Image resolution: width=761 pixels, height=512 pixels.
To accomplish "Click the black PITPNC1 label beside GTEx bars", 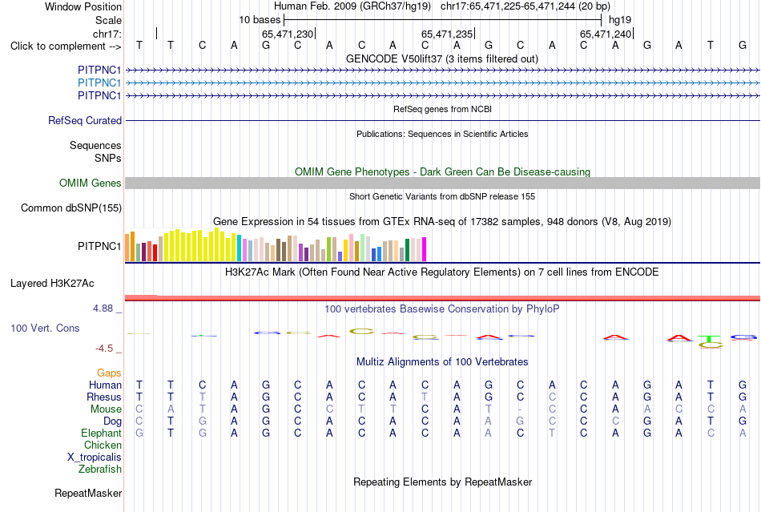I will (x=99, y=246).
